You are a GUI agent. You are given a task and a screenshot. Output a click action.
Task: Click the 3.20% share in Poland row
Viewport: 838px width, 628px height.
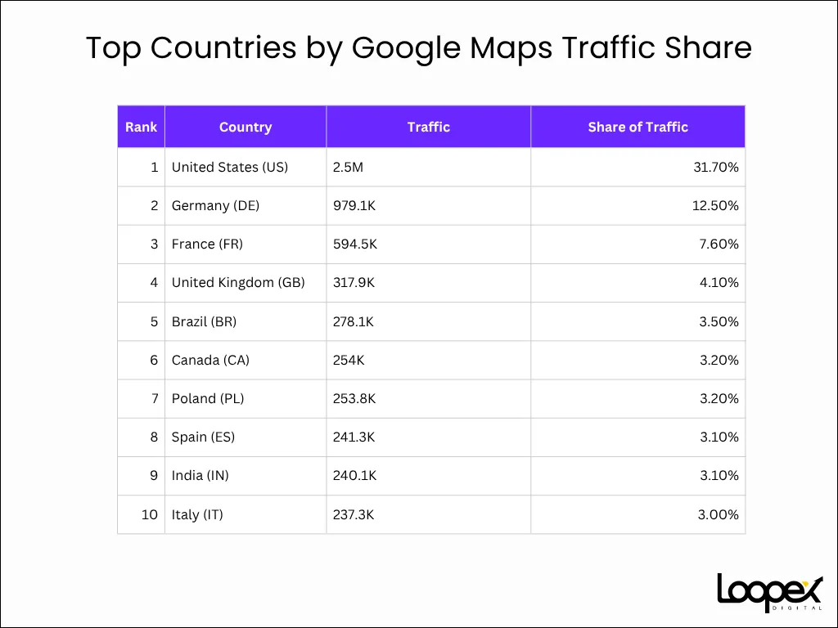point(719,398)
